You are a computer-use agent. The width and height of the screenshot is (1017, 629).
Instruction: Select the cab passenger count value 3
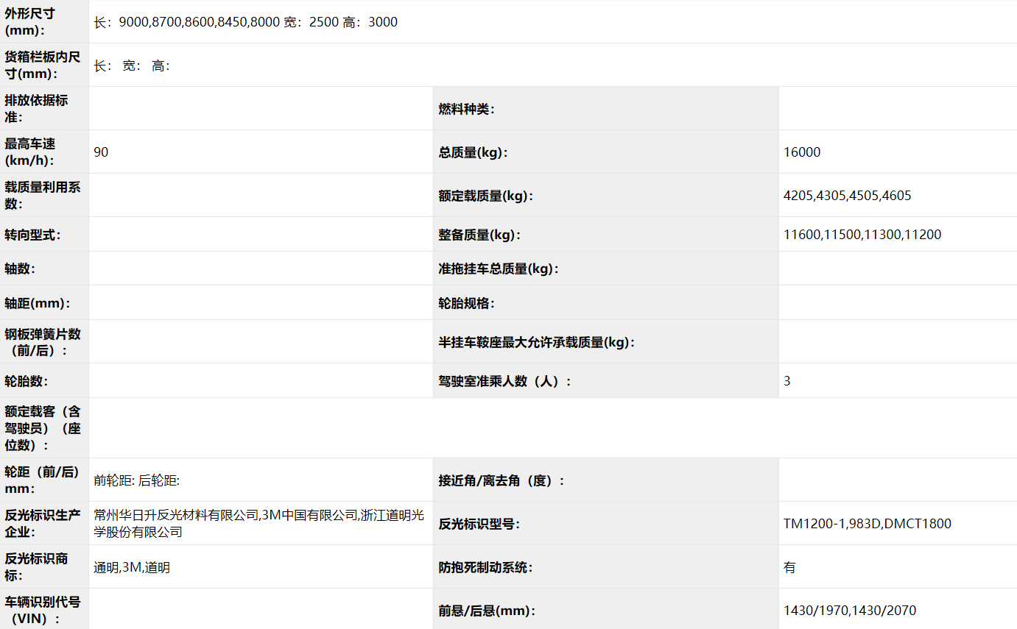pos(787,381)
